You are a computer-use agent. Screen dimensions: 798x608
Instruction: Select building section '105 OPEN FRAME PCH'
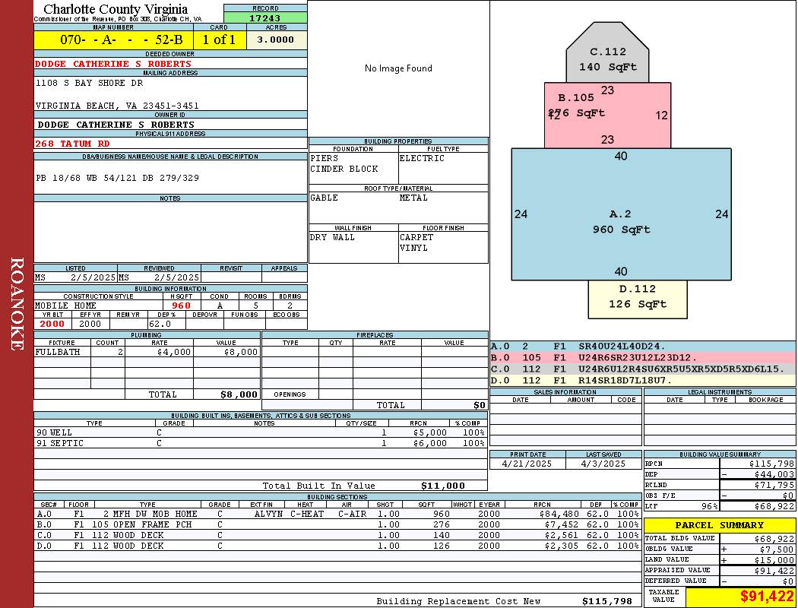coord(142,524)
